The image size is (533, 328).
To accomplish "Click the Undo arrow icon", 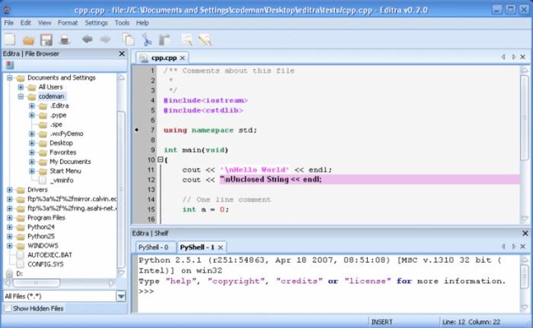I will pos(87,40).
